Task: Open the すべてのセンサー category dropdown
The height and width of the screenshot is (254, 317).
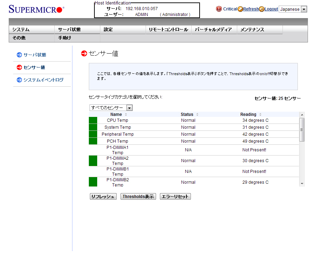Action: 111,108
